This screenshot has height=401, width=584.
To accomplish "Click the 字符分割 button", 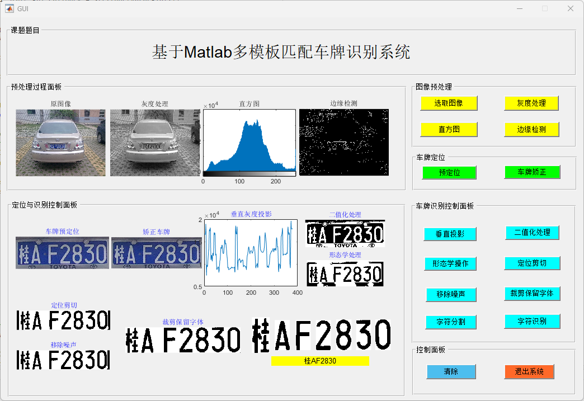I will 450,322.
